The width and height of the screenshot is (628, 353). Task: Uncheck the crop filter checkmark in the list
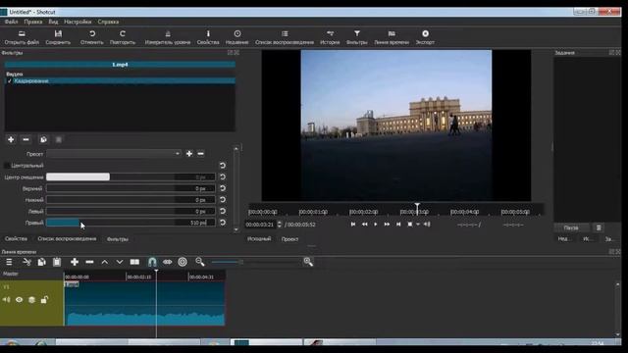point(10,80)
